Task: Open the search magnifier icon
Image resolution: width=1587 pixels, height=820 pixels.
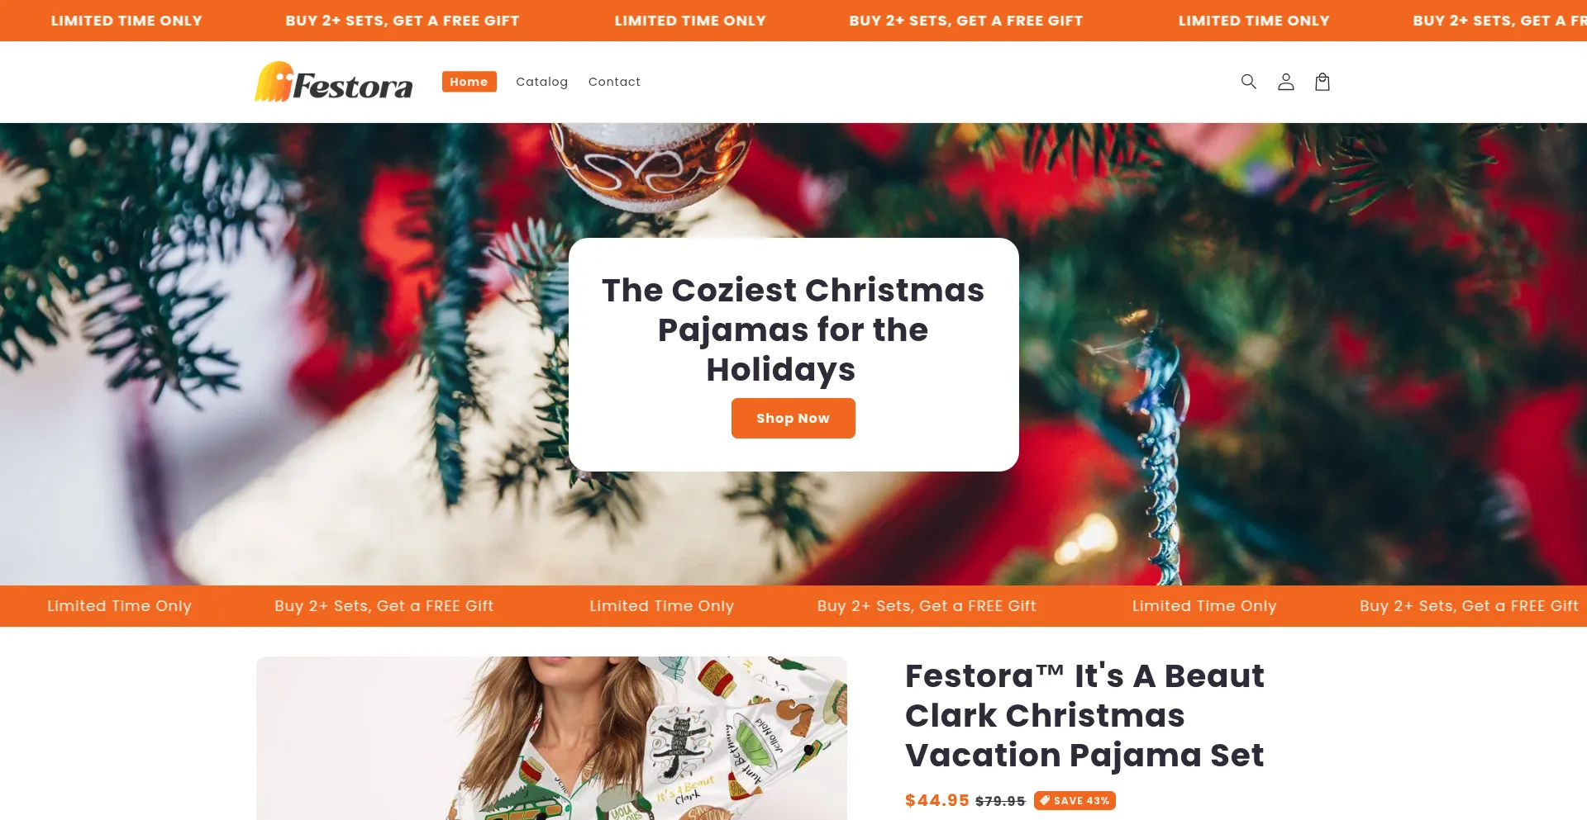Action: [x=1248, y=82]
